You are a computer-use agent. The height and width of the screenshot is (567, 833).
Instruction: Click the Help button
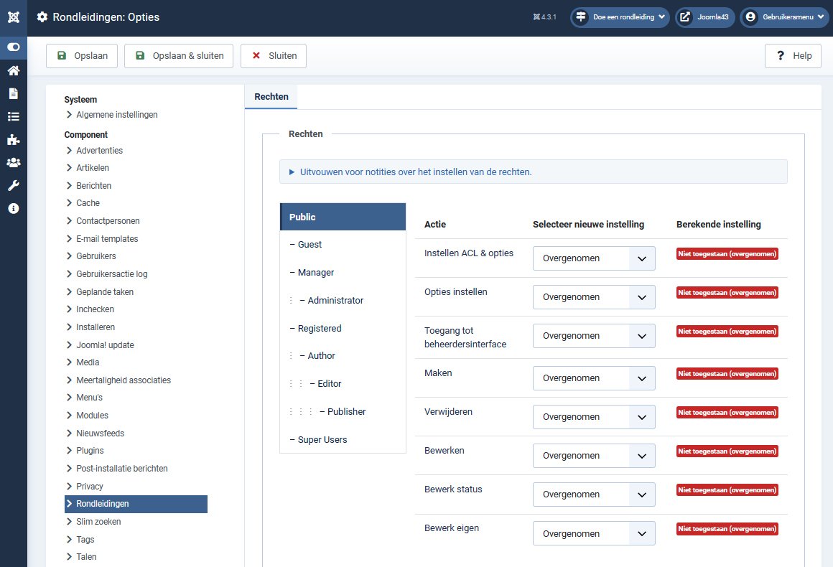(794, 56)
